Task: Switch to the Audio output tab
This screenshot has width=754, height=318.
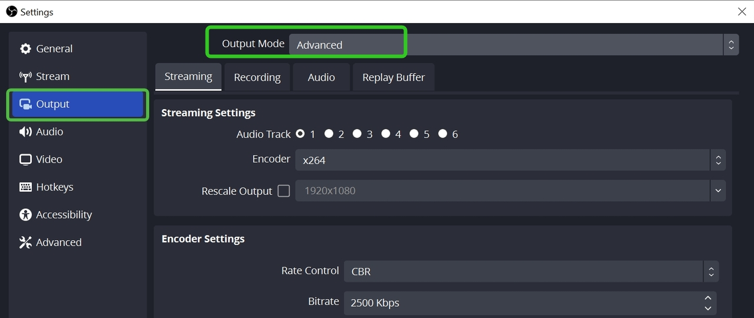Action: coord(322,77)
